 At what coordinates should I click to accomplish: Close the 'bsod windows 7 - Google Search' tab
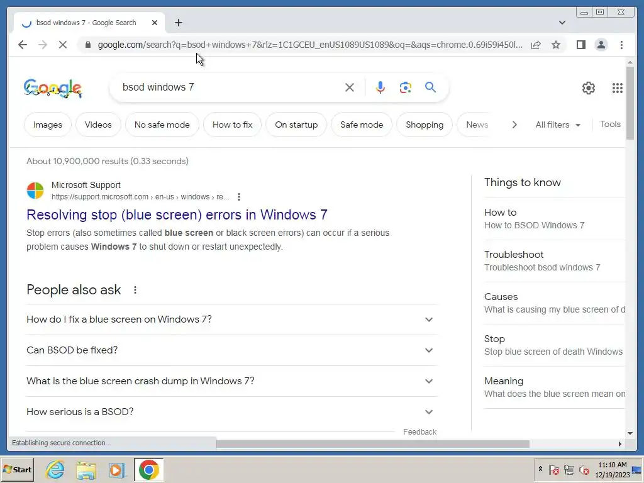coord(155,23)
